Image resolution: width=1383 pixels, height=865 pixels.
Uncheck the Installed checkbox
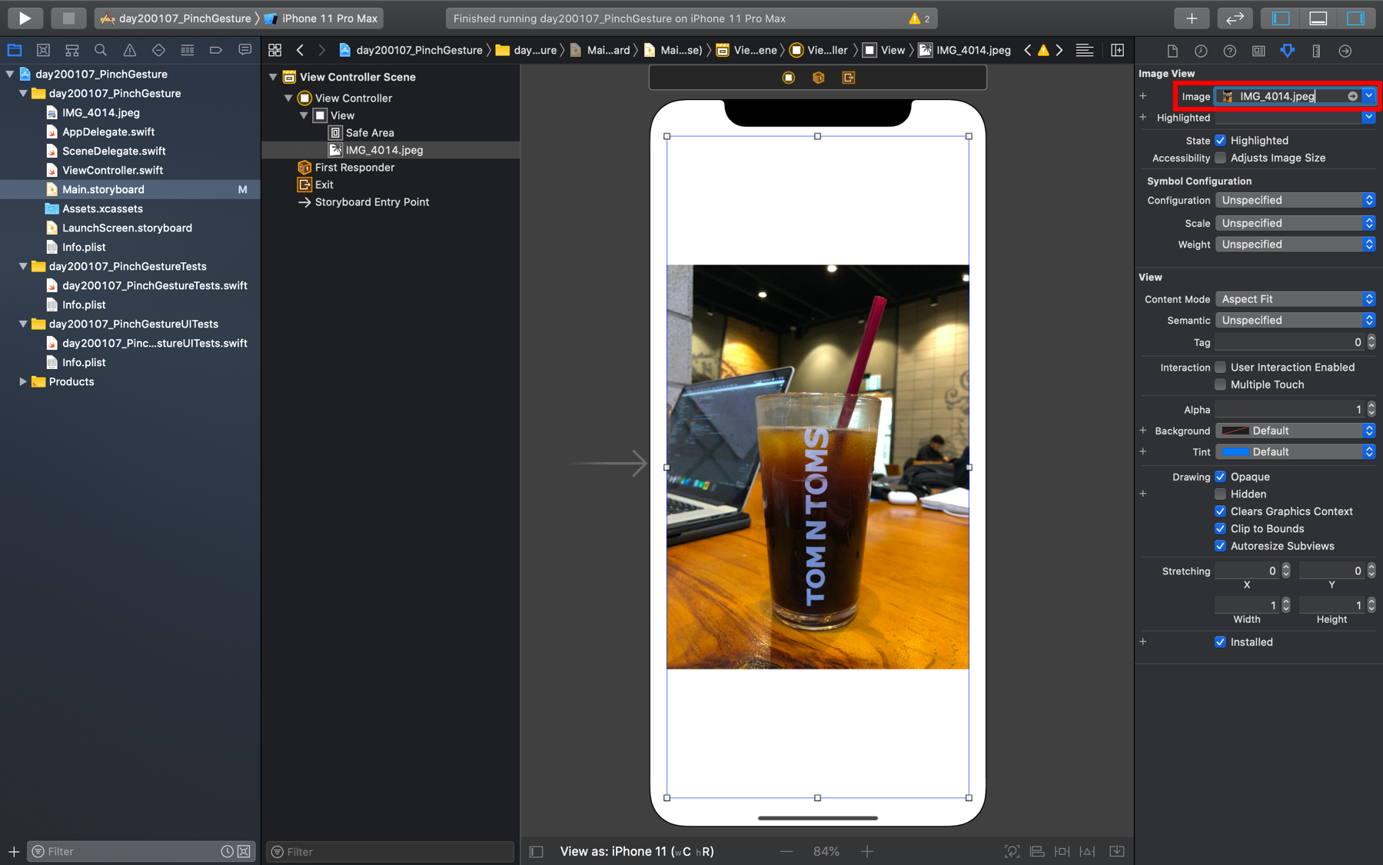(x=1220, y=642)
